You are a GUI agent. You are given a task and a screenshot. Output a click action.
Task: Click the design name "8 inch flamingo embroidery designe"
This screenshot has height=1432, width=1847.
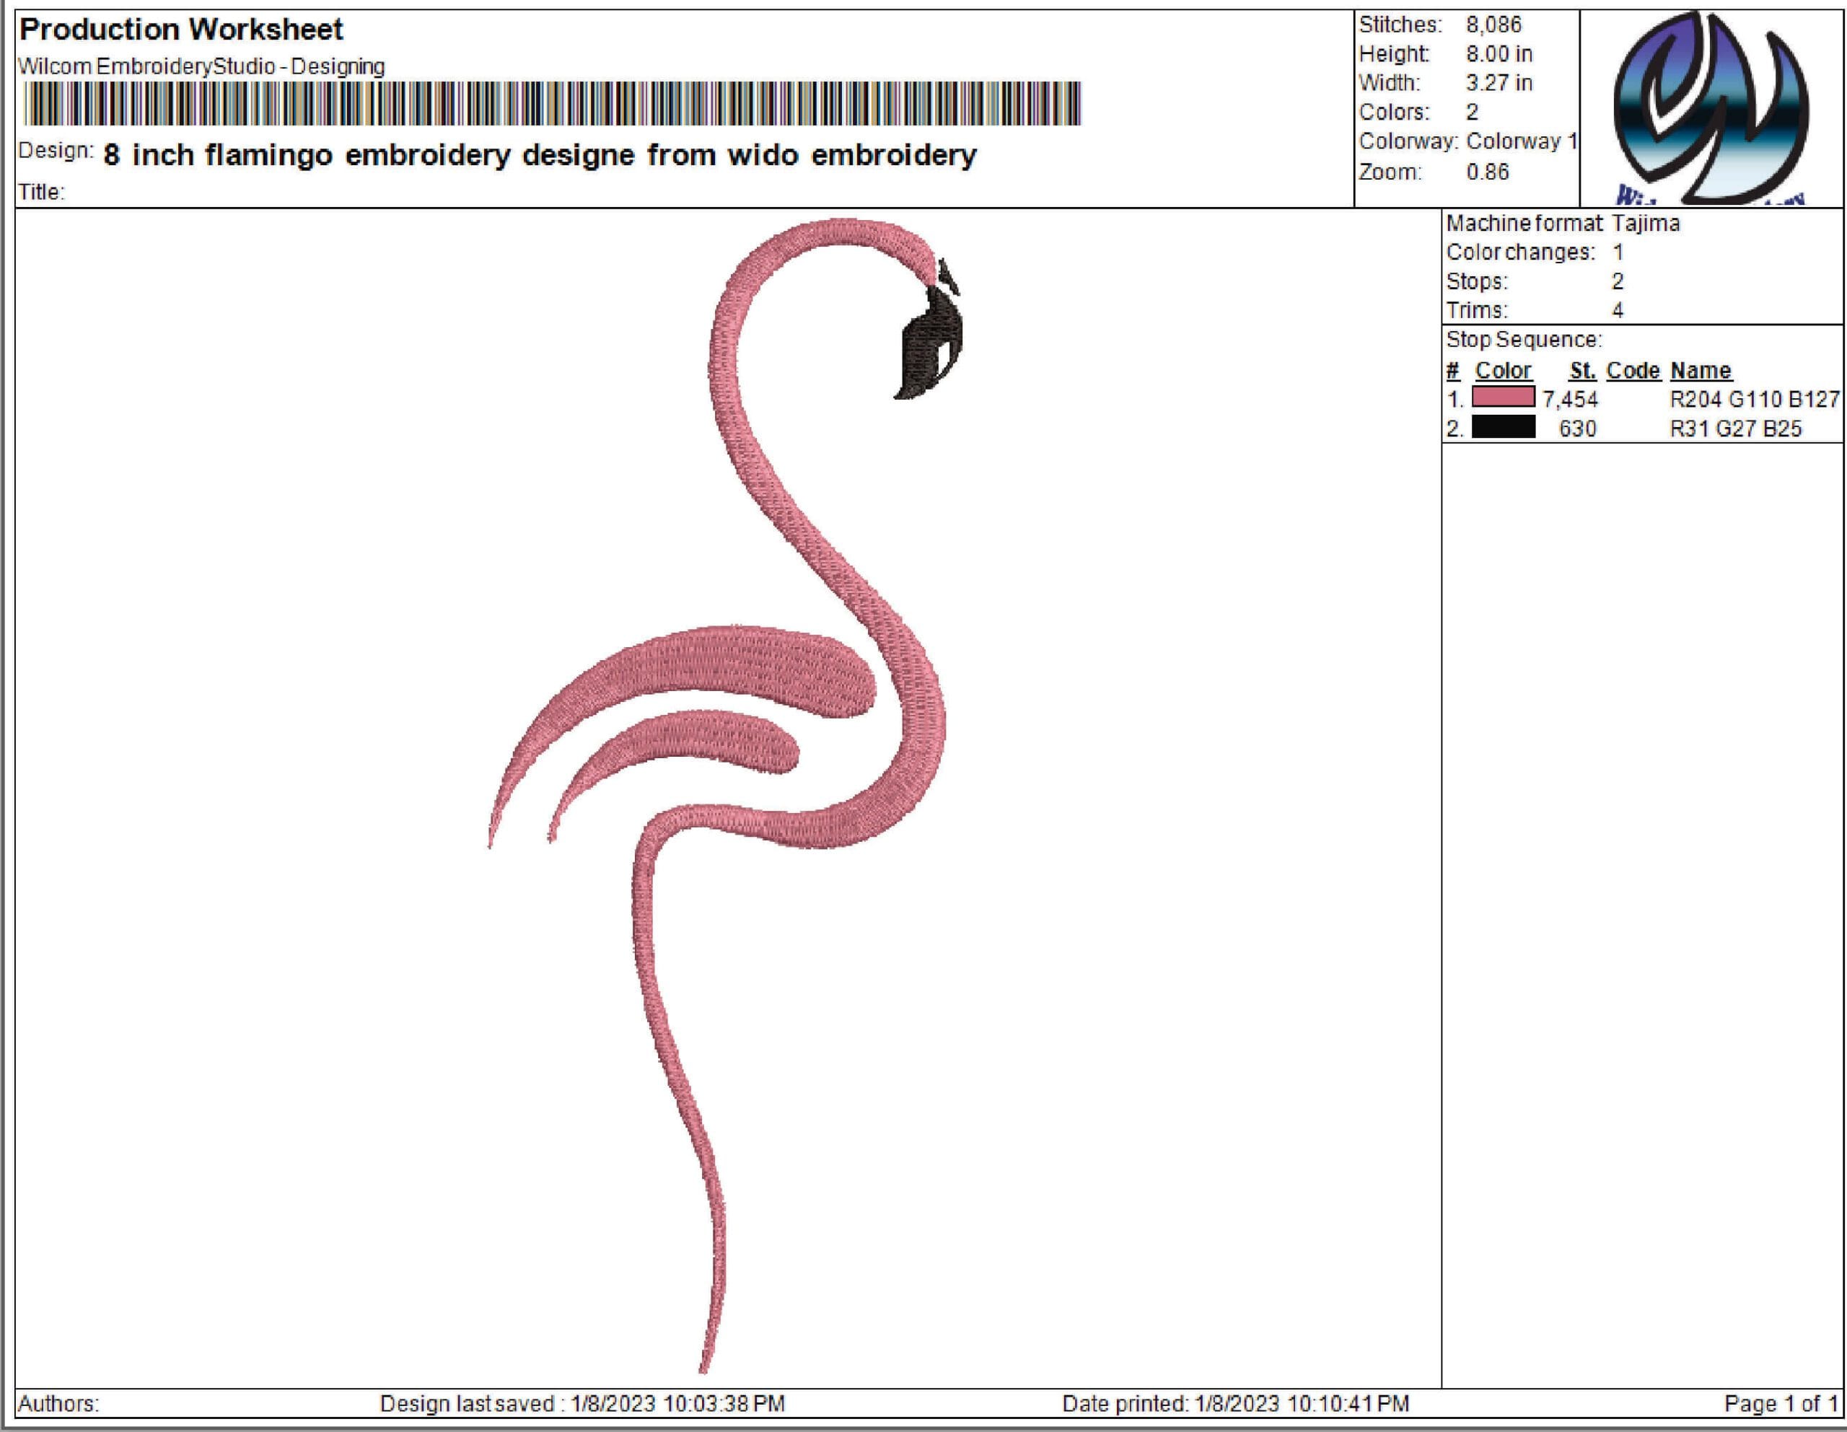(x=369, y=155)
